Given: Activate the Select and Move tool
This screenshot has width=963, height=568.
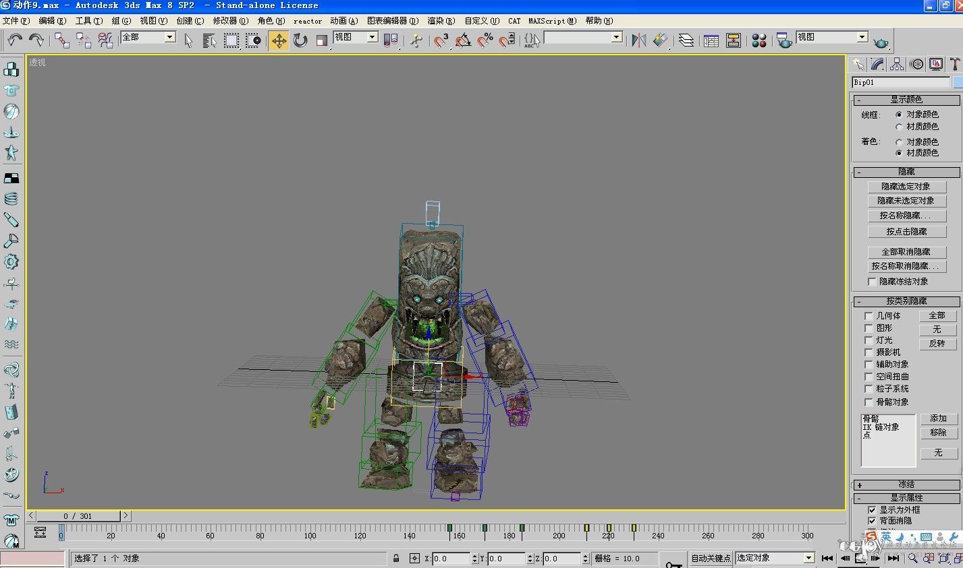Looking at the screenshot, I should pyautogui.click(x=279, y=40).
